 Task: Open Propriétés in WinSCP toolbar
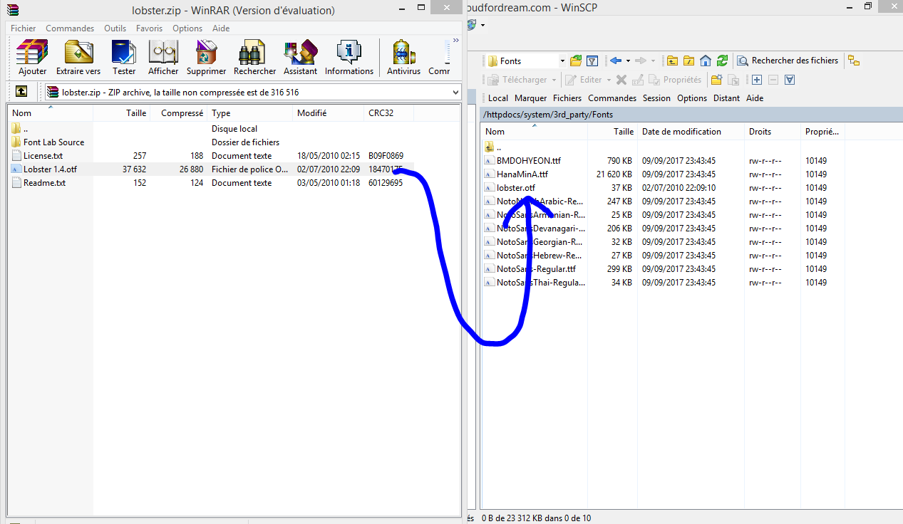pos(676,80)
